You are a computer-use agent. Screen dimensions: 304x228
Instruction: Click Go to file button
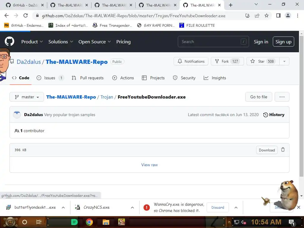259,97
